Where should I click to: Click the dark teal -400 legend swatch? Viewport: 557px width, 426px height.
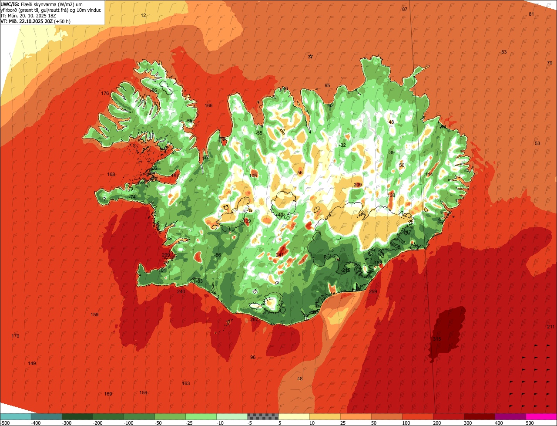pos(46,416)
